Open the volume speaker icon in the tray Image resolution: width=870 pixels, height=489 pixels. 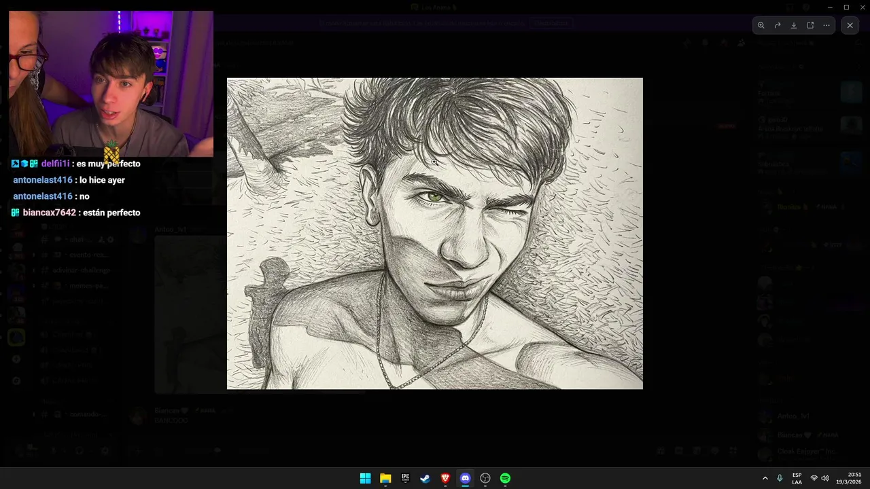825,478
